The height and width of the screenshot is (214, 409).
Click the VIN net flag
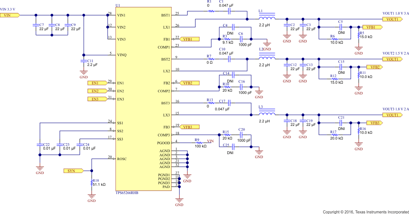coord(9,15)
